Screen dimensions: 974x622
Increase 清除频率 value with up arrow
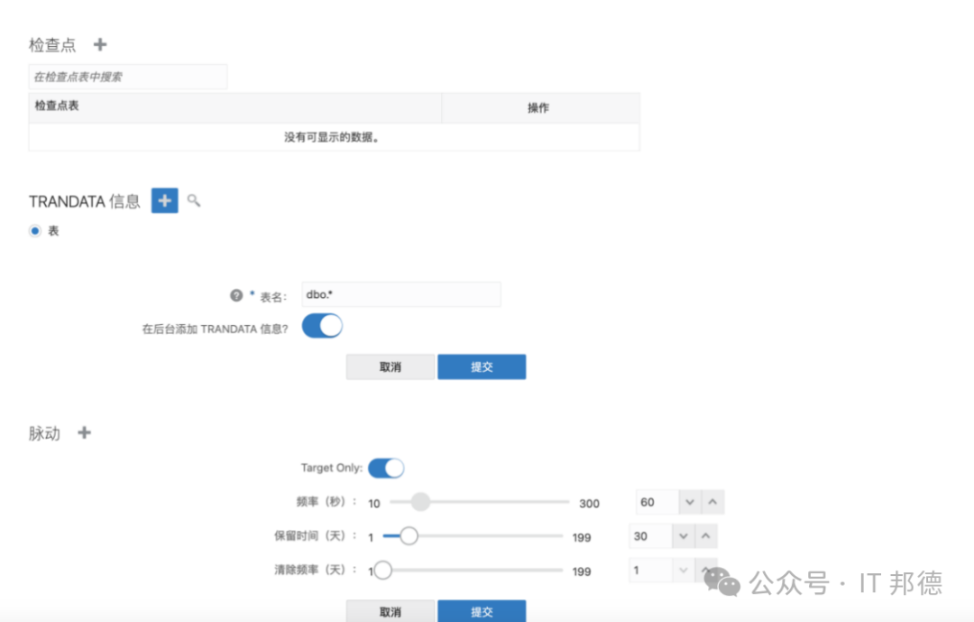[706, 571]
